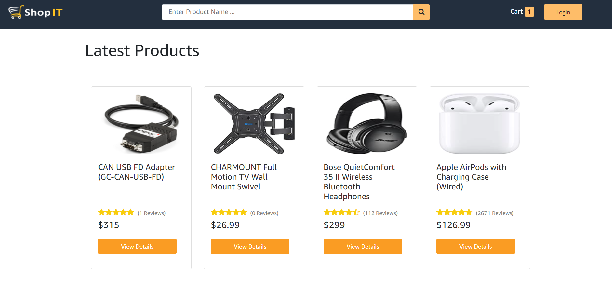Open the 2671 Reviews for Apple AirPods
612x287 pixels.
[x=495, y=213]
